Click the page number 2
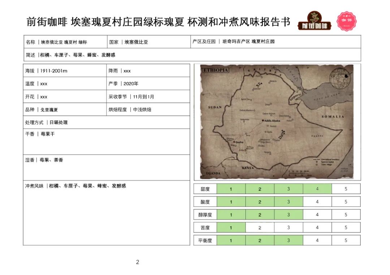 coord(138,262)
